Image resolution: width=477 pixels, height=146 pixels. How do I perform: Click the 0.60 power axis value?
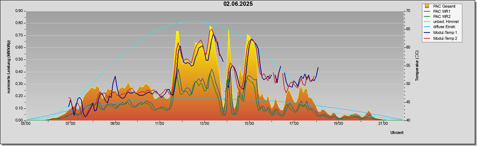pos(19,47)
